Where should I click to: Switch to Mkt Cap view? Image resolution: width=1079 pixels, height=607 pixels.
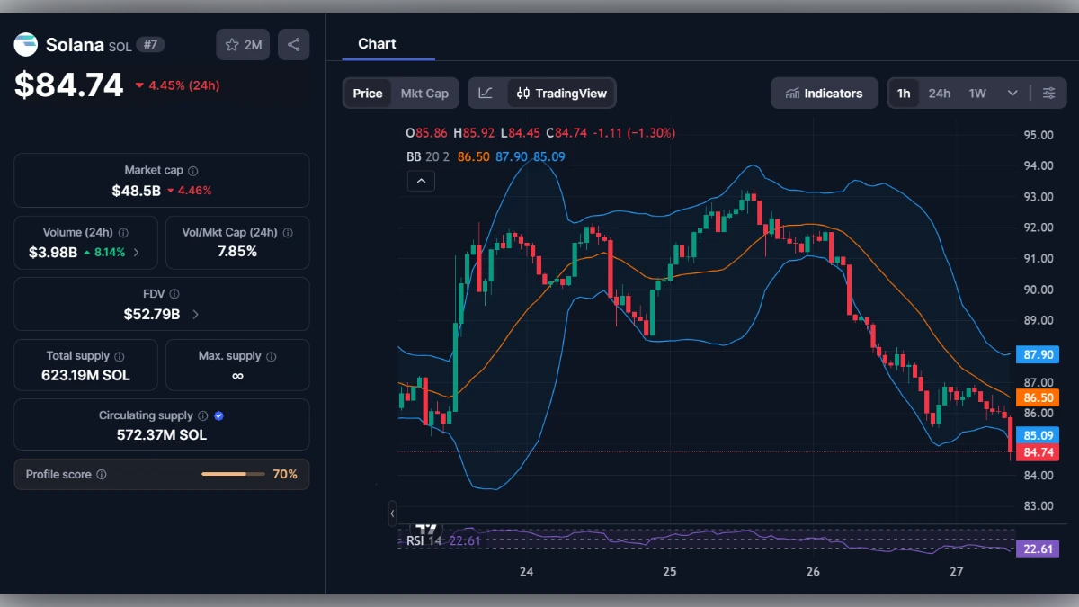(424, 93)
